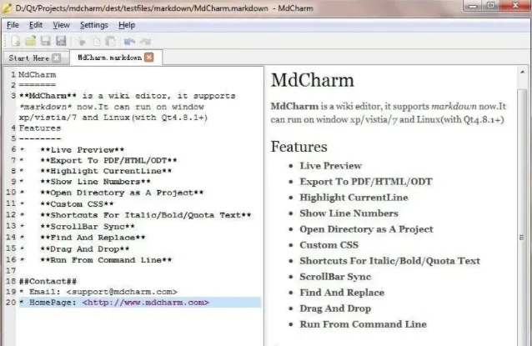
Task: Open the File menu
Action: 13,25
